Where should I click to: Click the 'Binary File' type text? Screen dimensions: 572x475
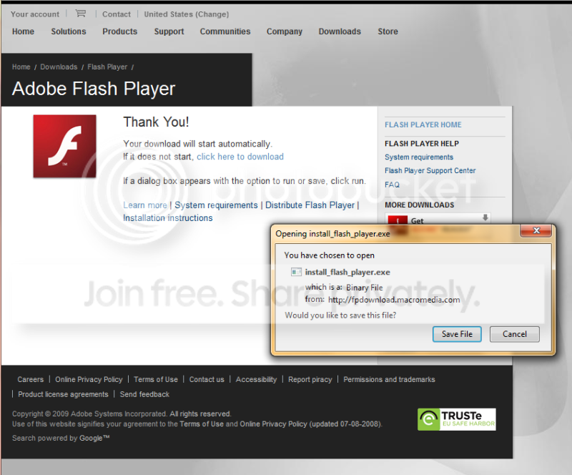[x=365, y=288]
